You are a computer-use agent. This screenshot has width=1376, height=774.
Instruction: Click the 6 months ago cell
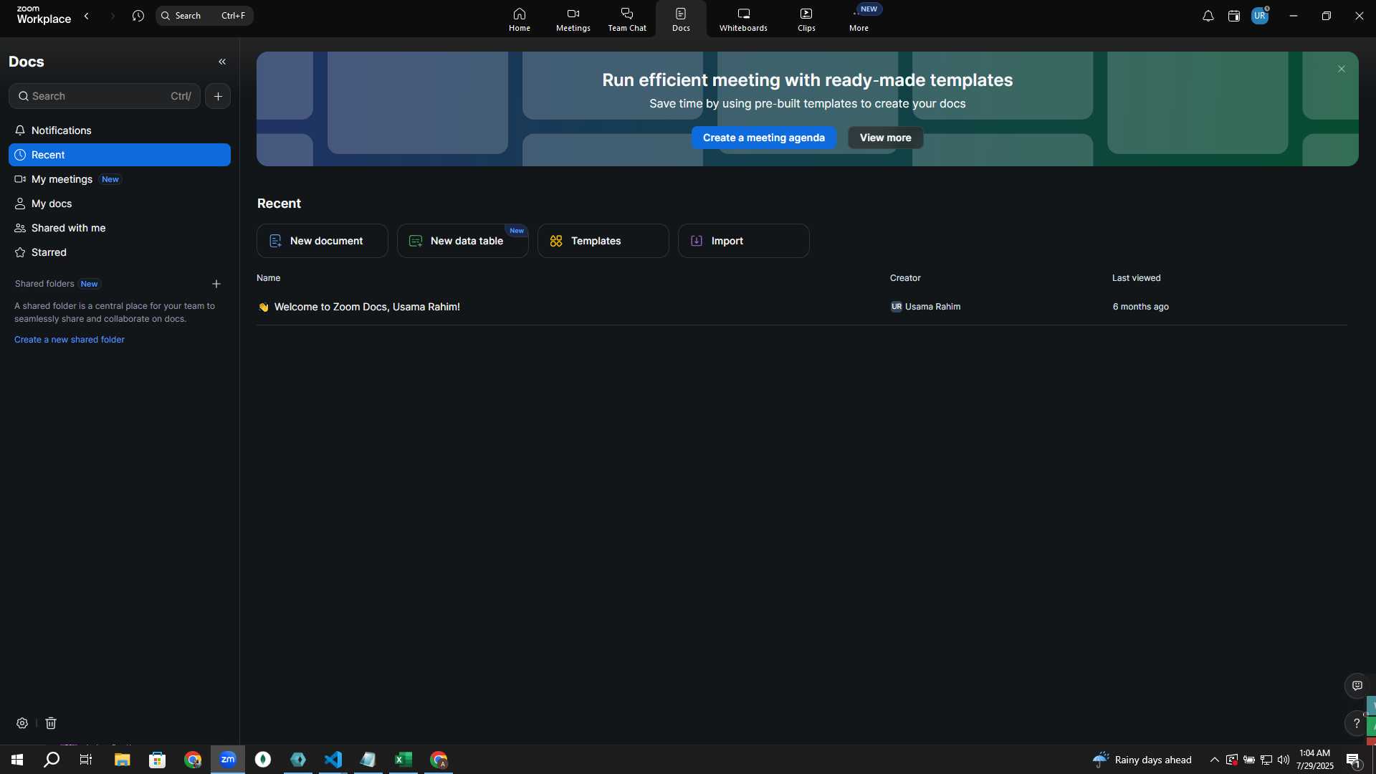pos(1141,307)
